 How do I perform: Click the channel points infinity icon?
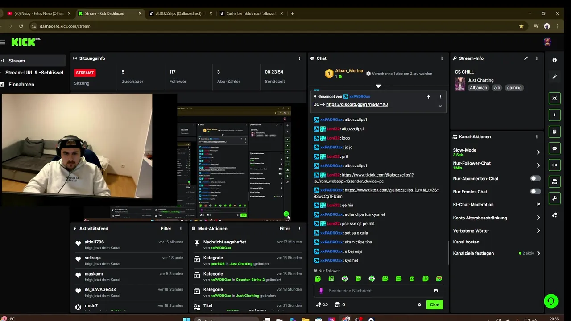322,305
